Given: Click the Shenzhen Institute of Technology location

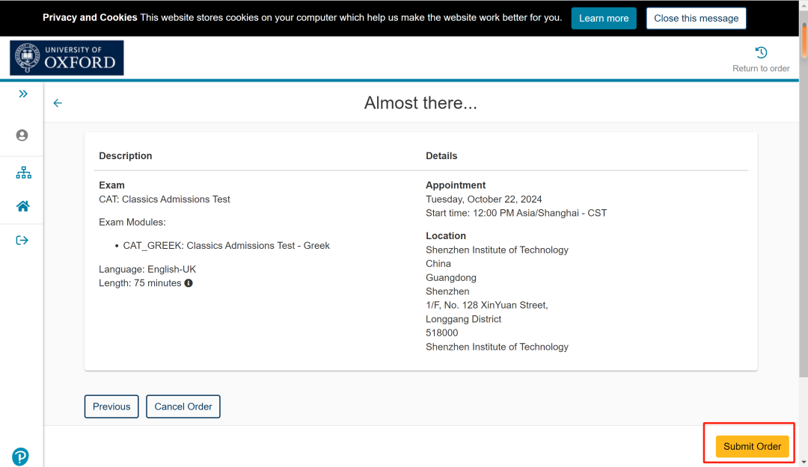Looking at the screenshot, I should (497, 250).
